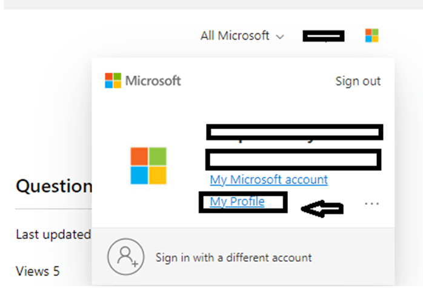Open the three-dot more options menu
The width and height of the screenshot is (423, 288).
371,204
